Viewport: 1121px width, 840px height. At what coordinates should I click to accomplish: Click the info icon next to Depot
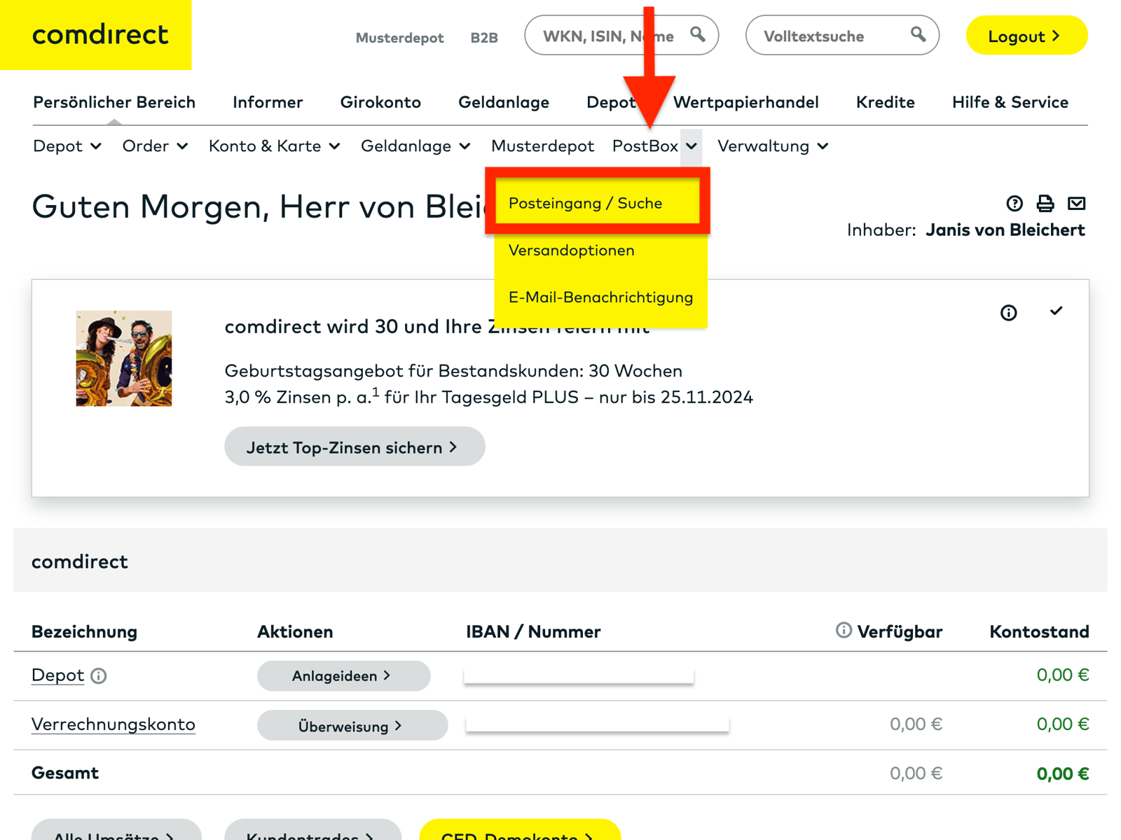[x=99, y=676]
